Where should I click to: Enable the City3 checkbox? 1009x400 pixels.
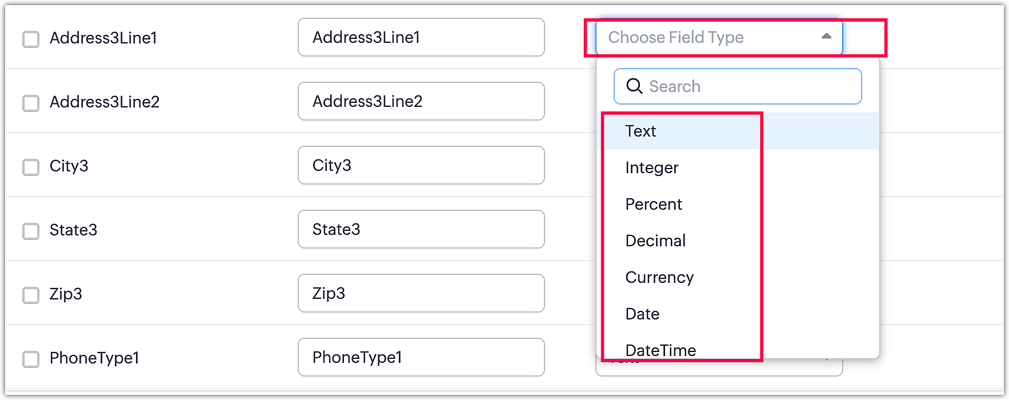(x=31, y=167)
